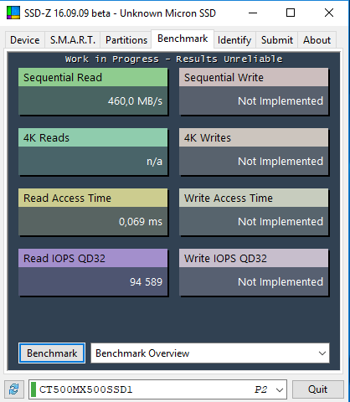Click the Sequential Read result panel
Screen dimensions: 350x402
point(93,91)
